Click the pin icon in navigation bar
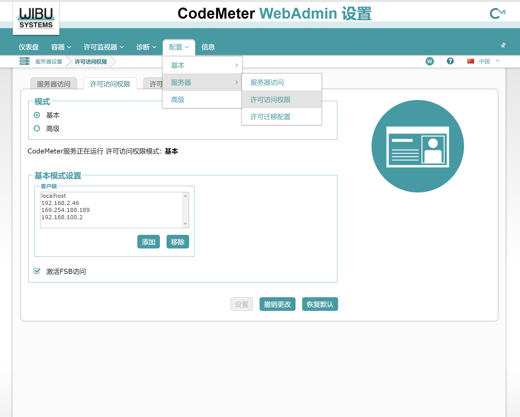The width and height of the screenshot is (520, 417). point(503,45)
